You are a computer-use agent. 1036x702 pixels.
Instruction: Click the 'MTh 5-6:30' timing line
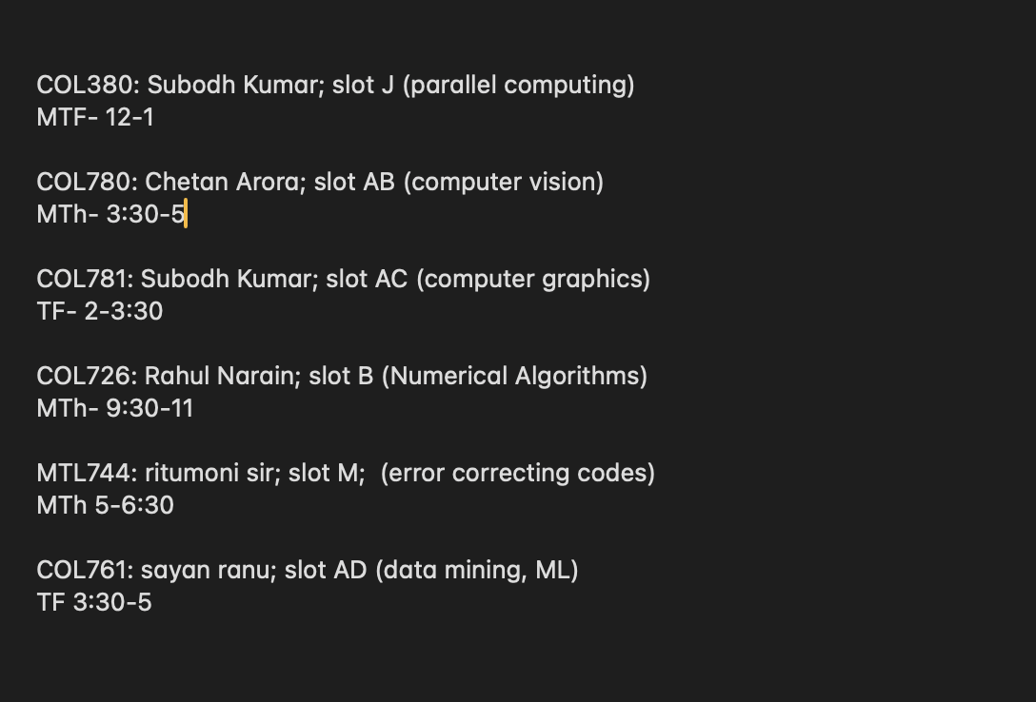point(106,506)
